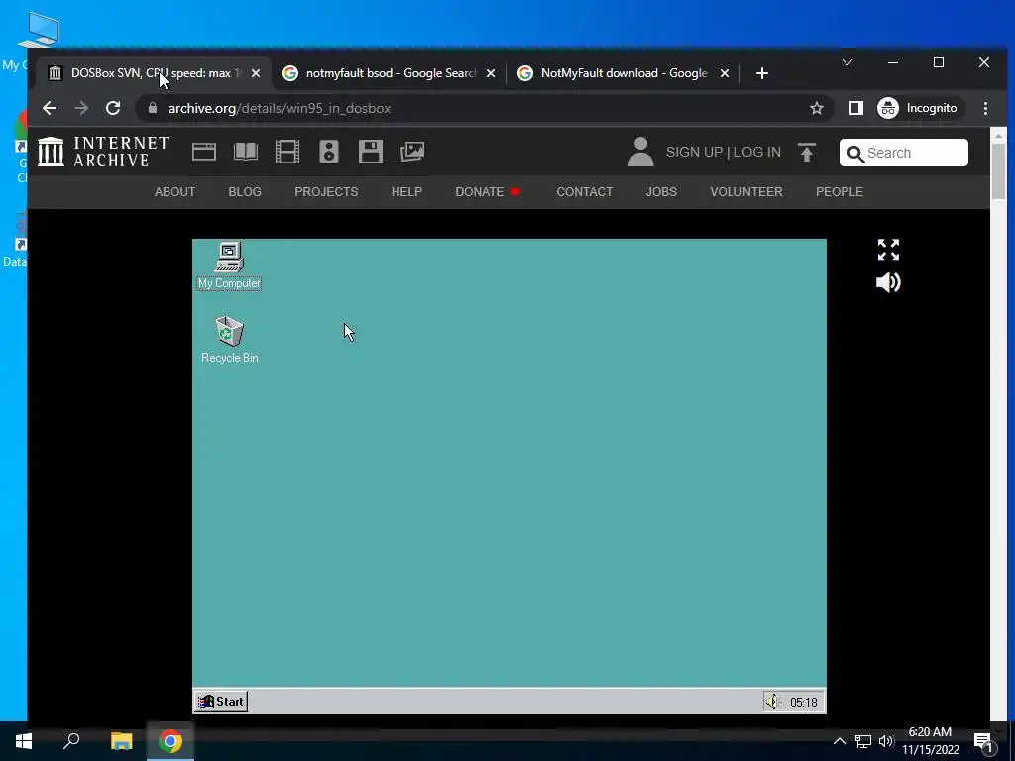Open the JOBS link
Screen dimensions: 1015x761
click(661, 192)
